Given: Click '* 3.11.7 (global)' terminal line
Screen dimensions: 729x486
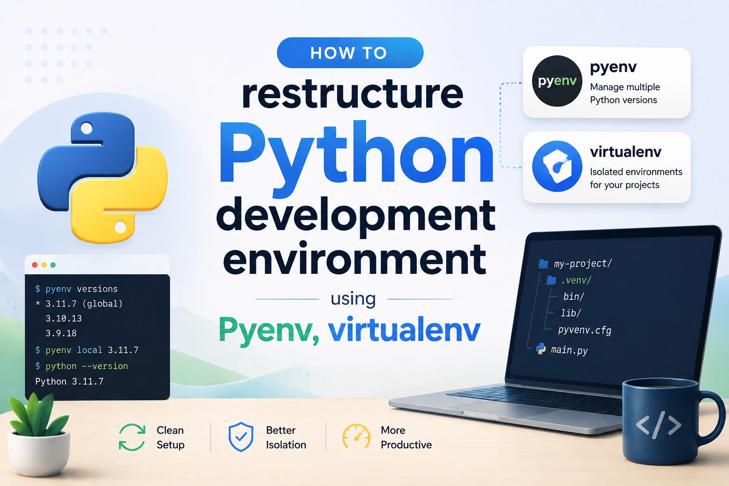Looking at the screenshot, I should [79, 304].
